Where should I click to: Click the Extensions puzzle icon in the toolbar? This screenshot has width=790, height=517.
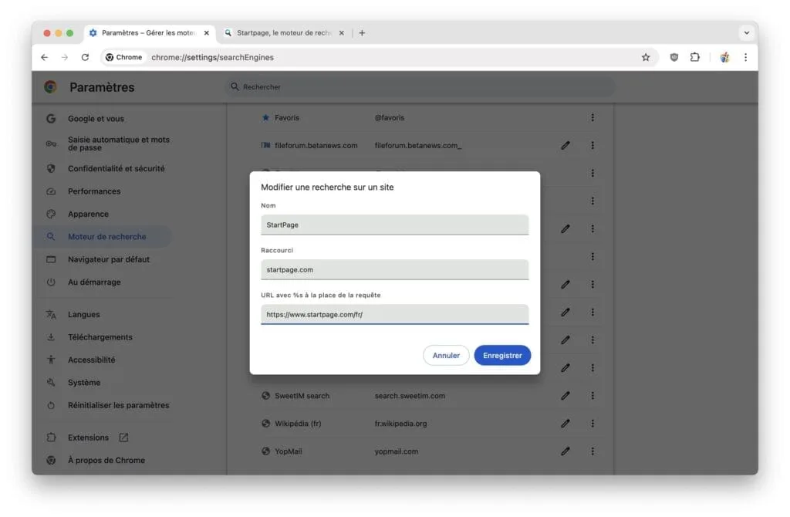coord(695,57)
